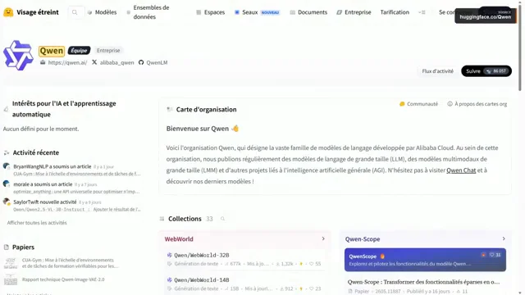Click the heart icon for WebWorld-32B
525x295 pixels.
(x=312, y=264)
